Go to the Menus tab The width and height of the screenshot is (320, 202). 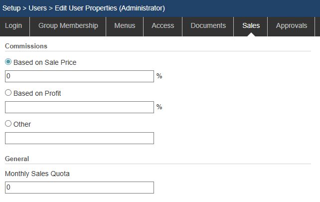tap(125, 25)
